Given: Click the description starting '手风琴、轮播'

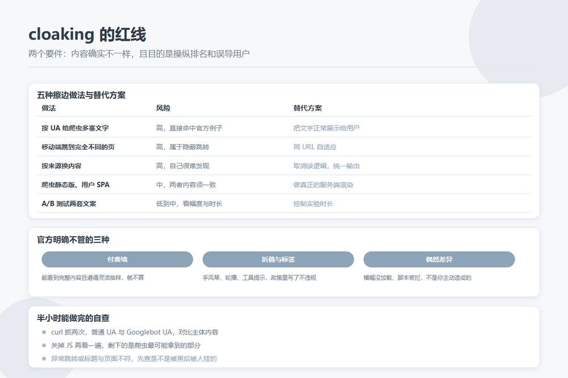Looking at the screenshot, I should click(x=260, y=278).
